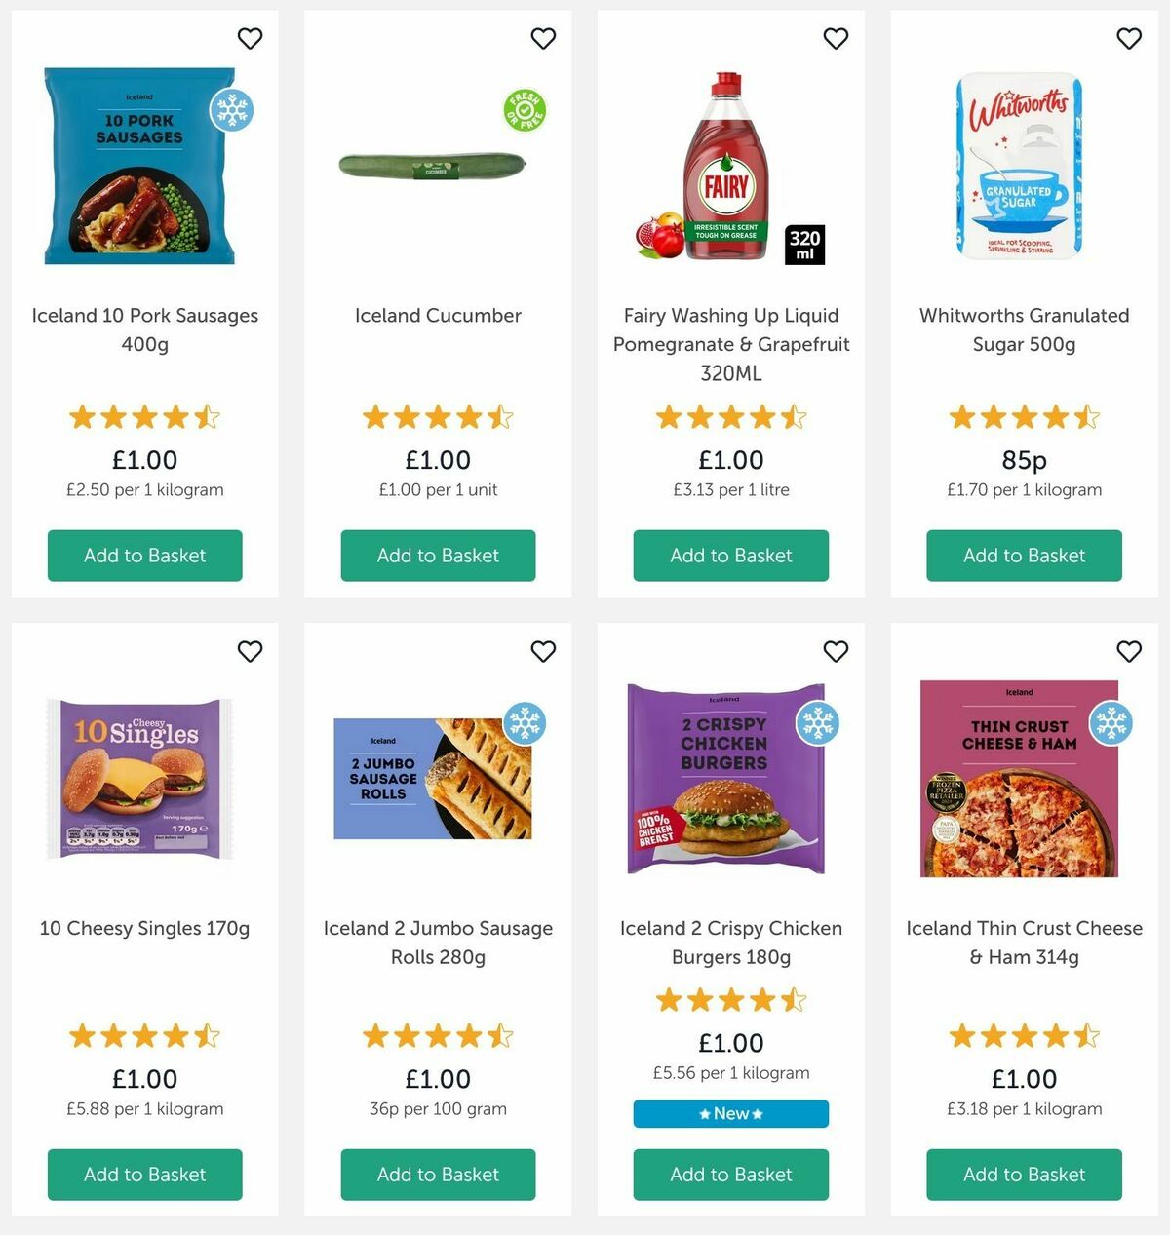The width and height of the screenshot is (1170, 1235).
Task: Toggle favorite for 10 Cheesy Singles
Action: [250, 651]
